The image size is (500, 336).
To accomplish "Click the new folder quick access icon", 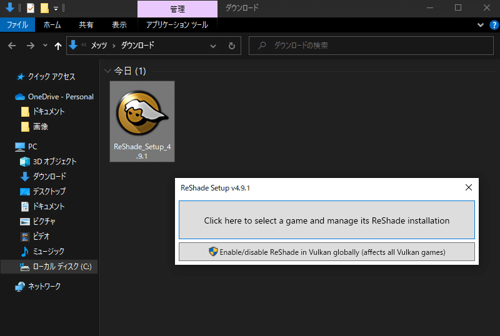I will (x=44, y=7).
